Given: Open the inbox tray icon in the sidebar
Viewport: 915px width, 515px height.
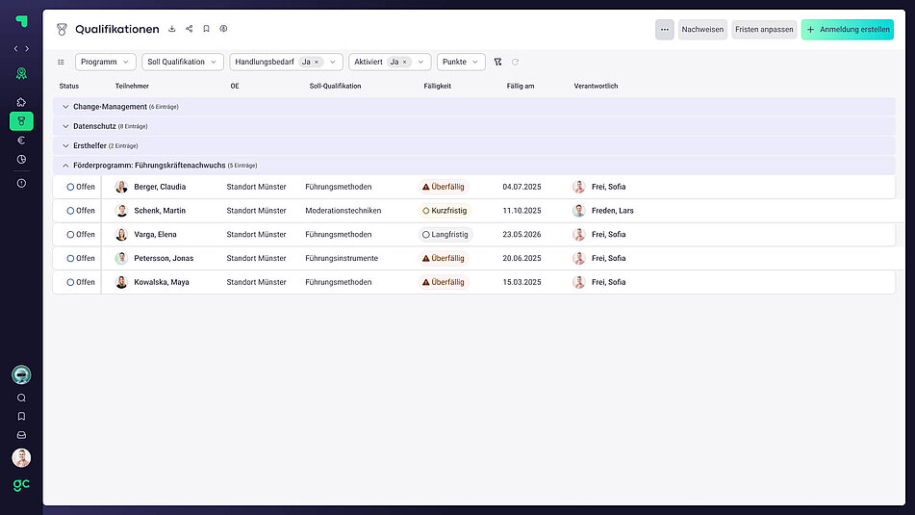Looking at the screenshot, I should 21,434.
